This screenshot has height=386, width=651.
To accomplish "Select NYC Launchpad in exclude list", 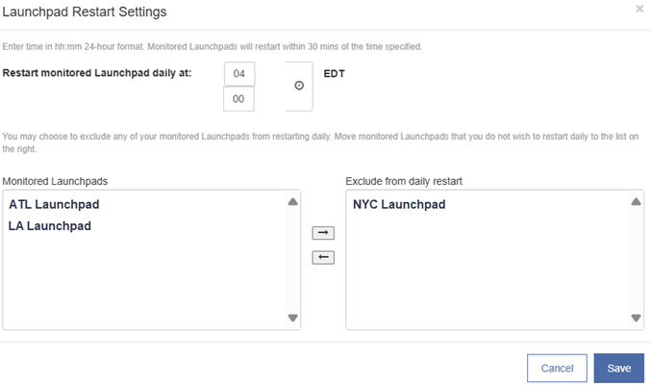I will pyautogui.click(x=399, y=204).
